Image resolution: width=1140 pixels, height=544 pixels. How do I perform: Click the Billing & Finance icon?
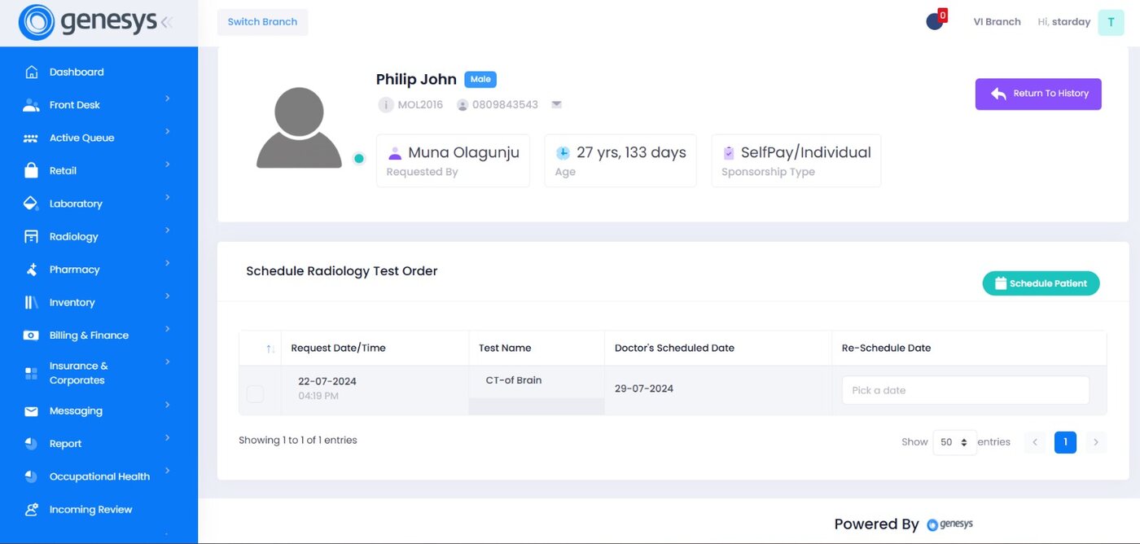(31, 336)
